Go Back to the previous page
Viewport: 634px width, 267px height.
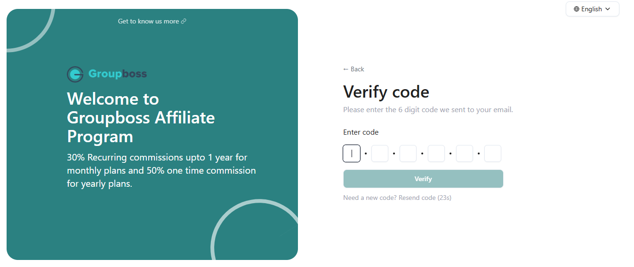coord(357,69)
